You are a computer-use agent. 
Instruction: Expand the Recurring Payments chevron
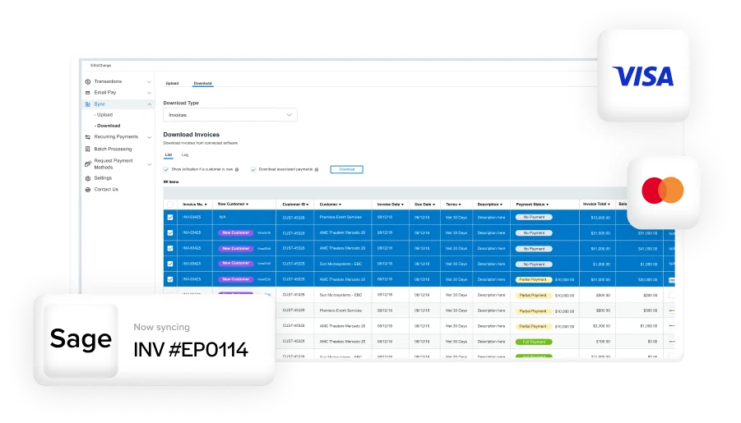149,137
